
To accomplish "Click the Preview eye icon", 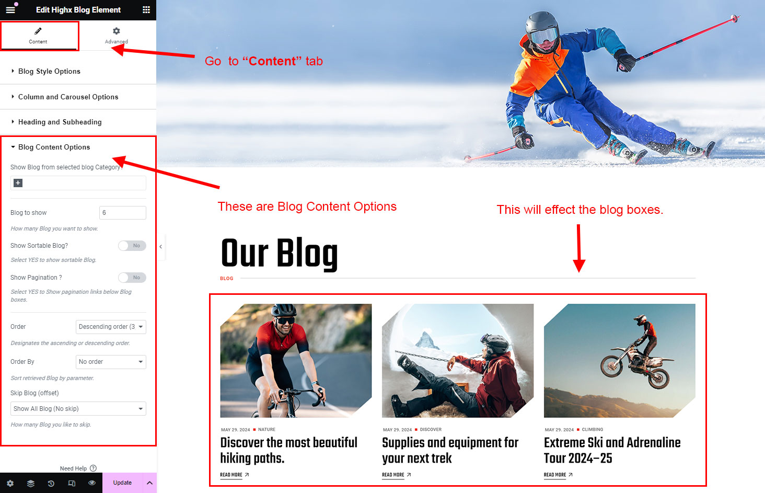I will point(92,483).
